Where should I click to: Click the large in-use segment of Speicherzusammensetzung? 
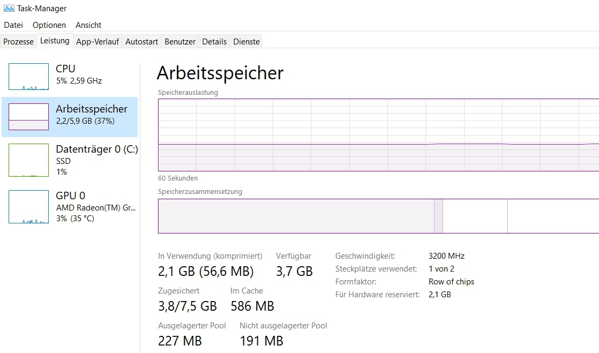(296, 216)
